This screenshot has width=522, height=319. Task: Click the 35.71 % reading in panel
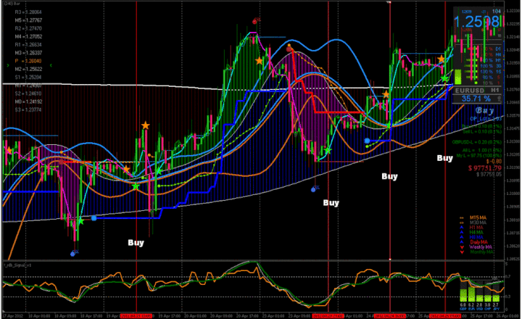click(476, 99)
